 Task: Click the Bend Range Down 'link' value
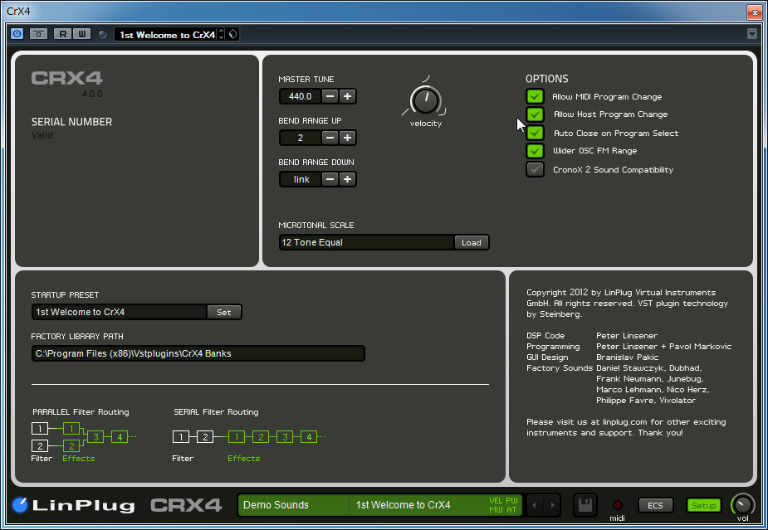point(301,180)
